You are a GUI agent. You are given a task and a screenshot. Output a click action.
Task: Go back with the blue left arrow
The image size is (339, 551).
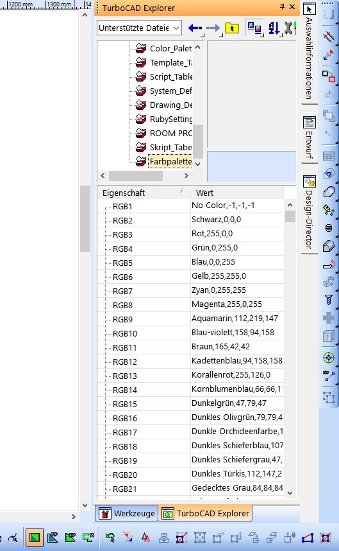tap(195, 28)
